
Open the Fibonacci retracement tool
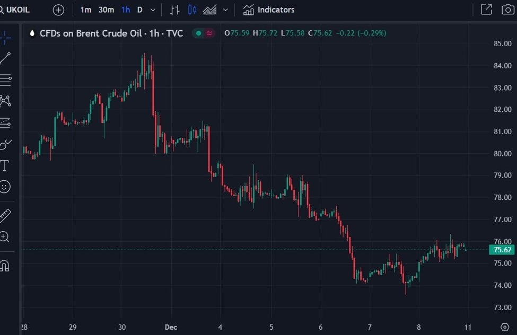(5, 80)
